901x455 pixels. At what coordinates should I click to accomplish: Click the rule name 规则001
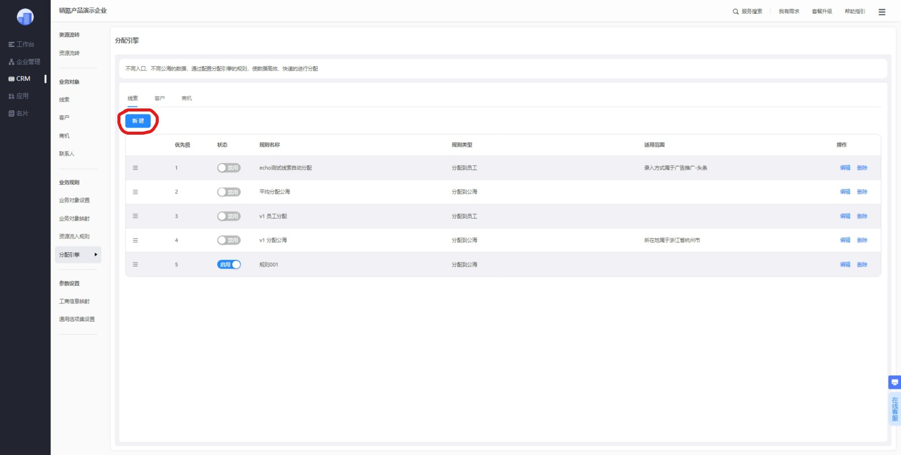269,264
